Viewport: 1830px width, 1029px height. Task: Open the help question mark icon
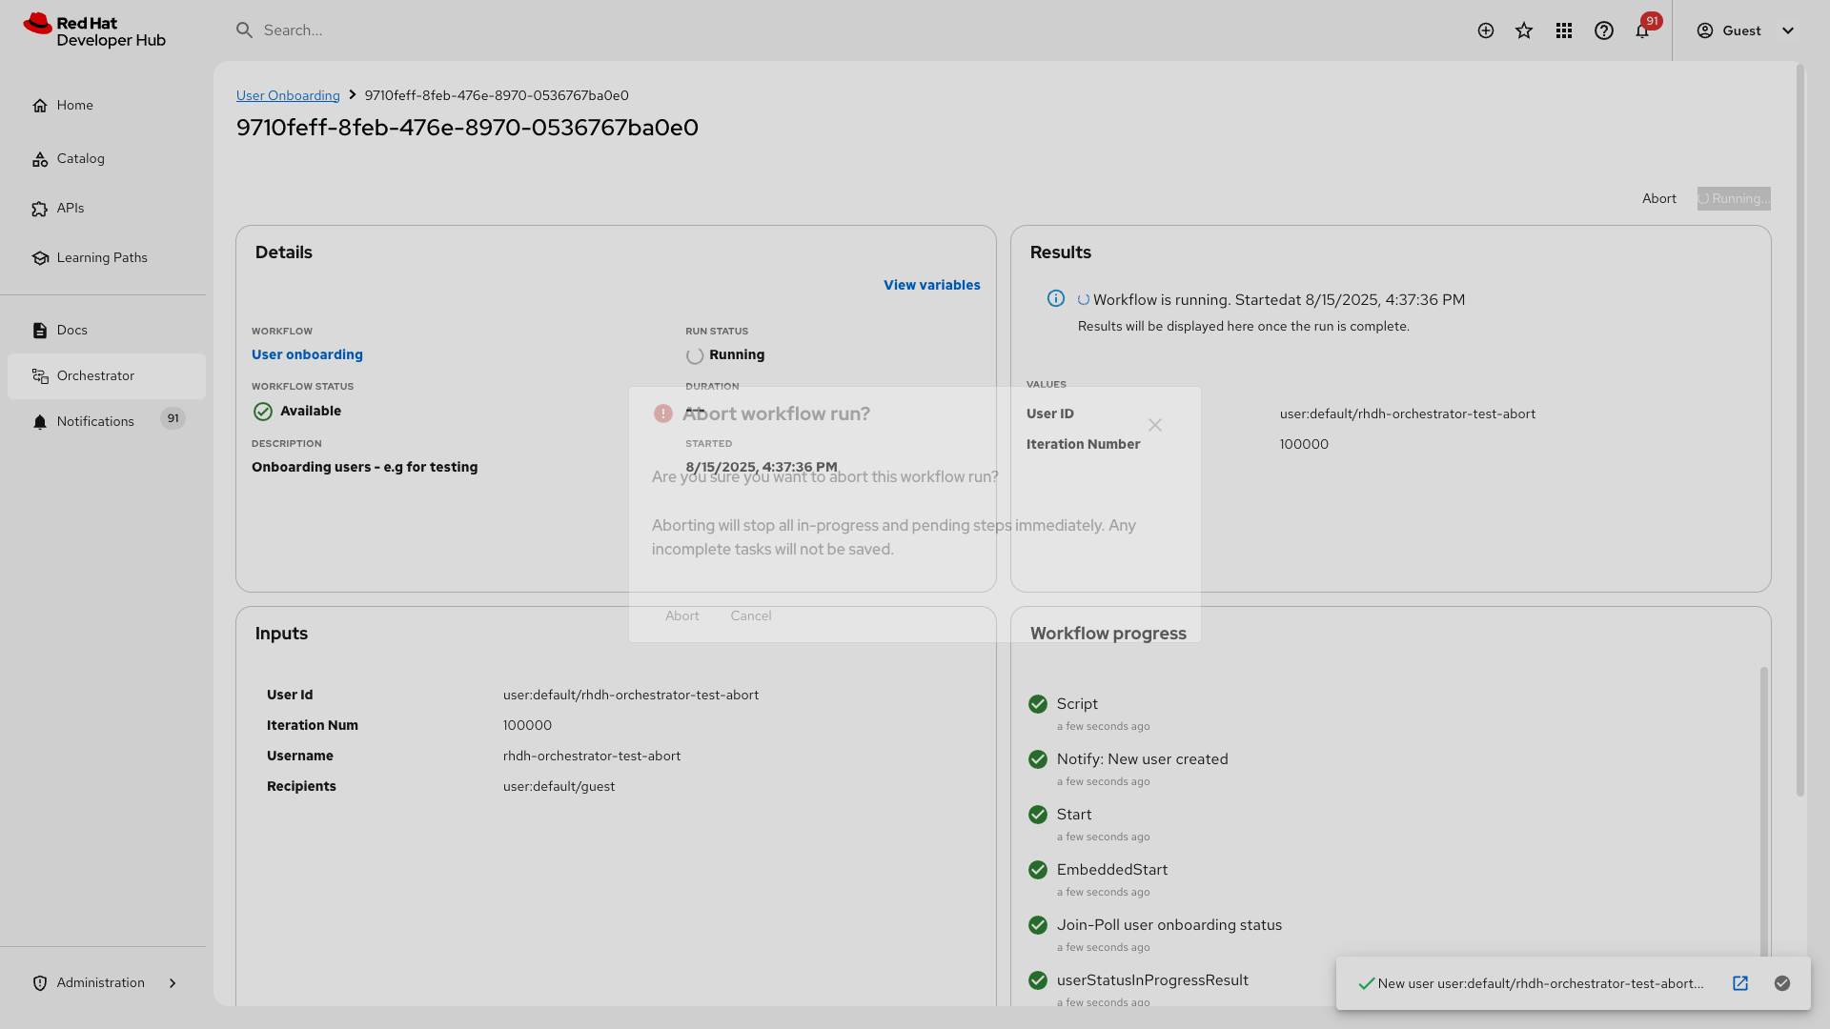[x=1604, y=30]
